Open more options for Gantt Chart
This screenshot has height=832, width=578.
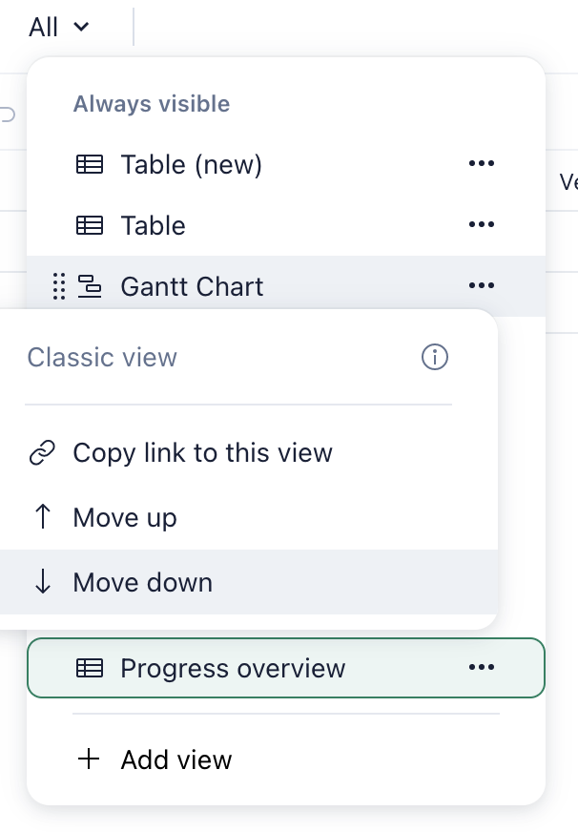tap(482, 286)
